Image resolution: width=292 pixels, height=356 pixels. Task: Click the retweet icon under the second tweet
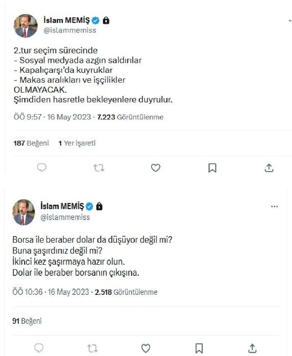[x=93, y=349]
